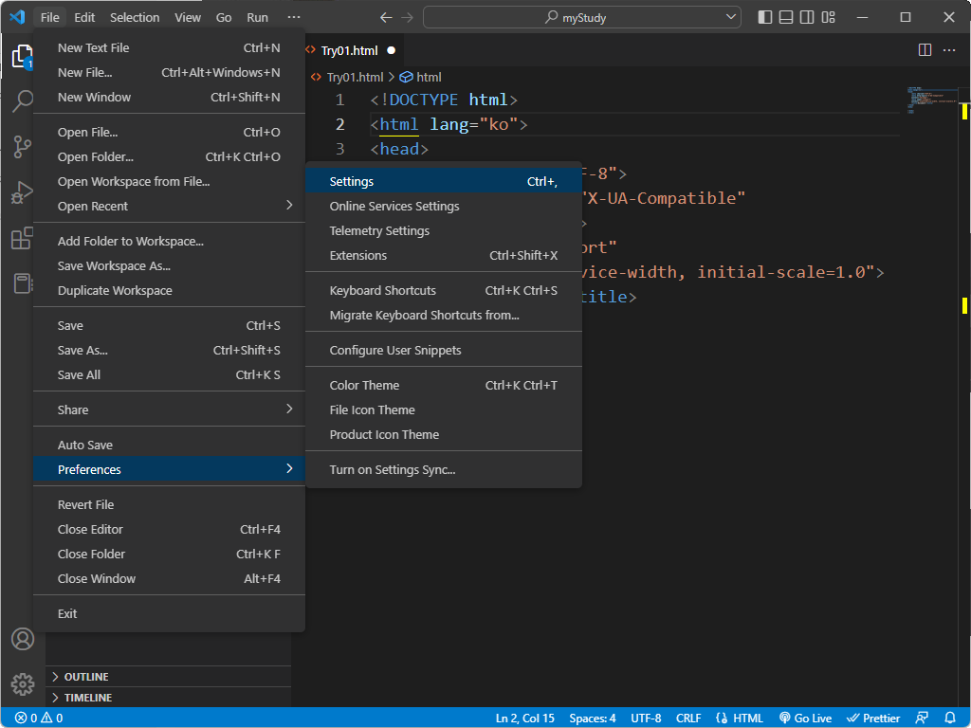
Task: Open the notifications bell icon
Action: pos(952,718)
